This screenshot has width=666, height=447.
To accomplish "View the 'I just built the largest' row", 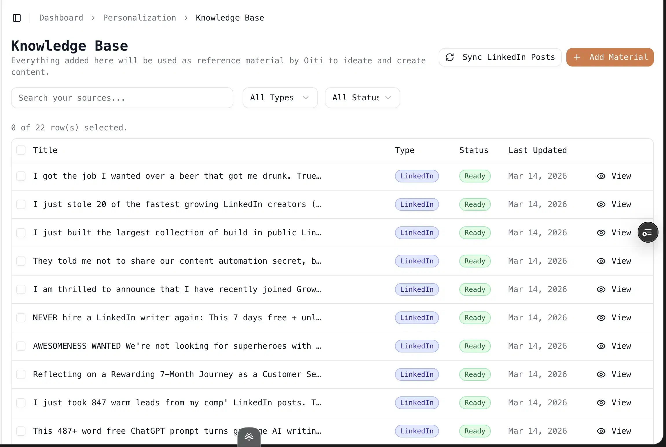I will (614, 233).
